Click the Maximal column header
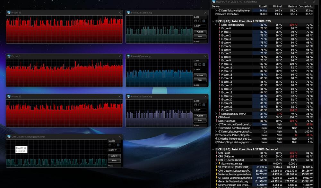 [292, 6]
